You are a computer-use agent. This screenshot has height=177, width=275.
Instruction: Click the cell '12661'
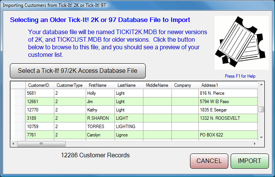point(40,102)
